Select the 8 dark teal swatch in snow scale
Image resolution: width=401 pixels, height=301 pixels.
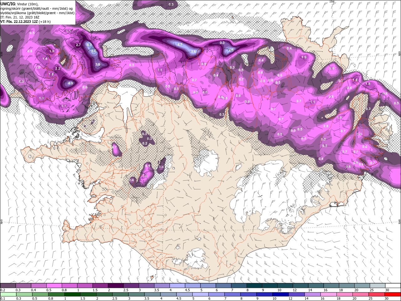pyautogui.click(x=254, y=286)
